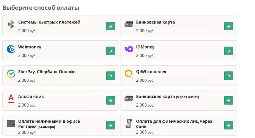Click the [через Assist] label
The image size is (255, 138).
pyautogui.click(x=187, y=97)
